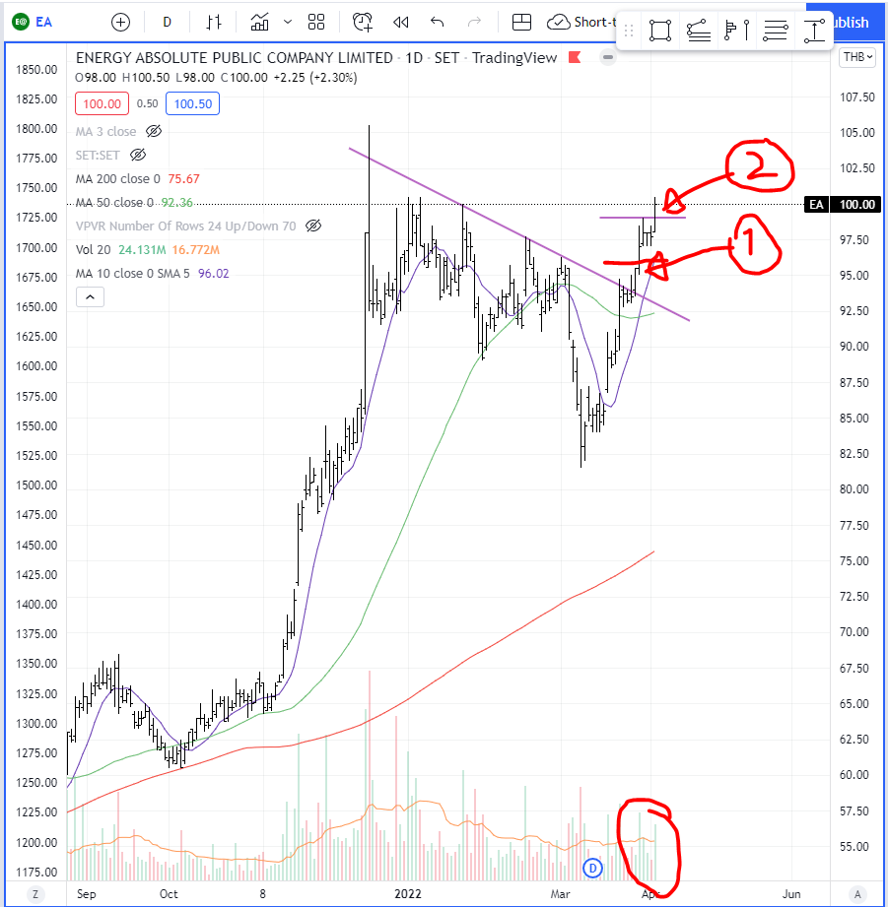Open the Short-t saved layout menu

(x=581, y=22)
